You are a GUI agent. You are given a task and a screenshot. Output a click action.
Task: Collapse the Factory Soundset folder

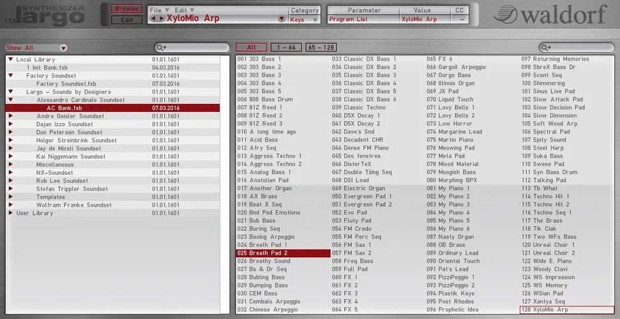[11, 75]
